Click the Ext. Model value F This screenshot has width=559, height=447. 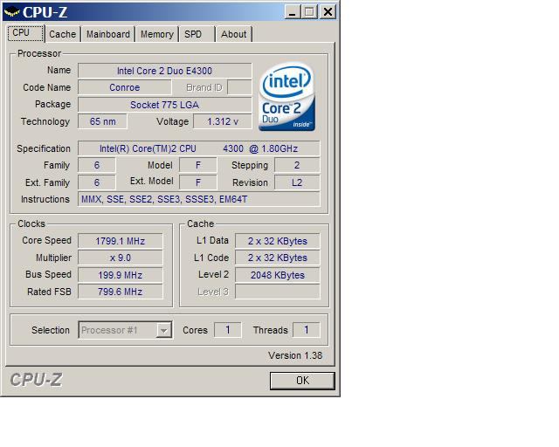(198, 182)
